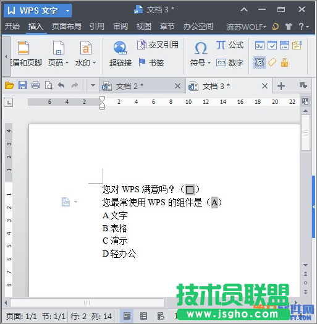Open the 开始 ribbon tab
The height and width of the screenshot is (324, 317).
[12, 27]
